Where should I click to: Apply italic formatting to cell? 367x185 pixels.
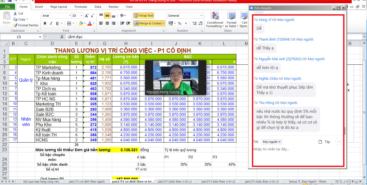point(51,23)
